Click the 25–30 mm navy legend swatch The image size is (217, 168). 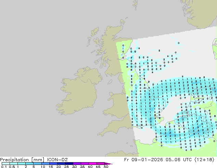(69, 164)
